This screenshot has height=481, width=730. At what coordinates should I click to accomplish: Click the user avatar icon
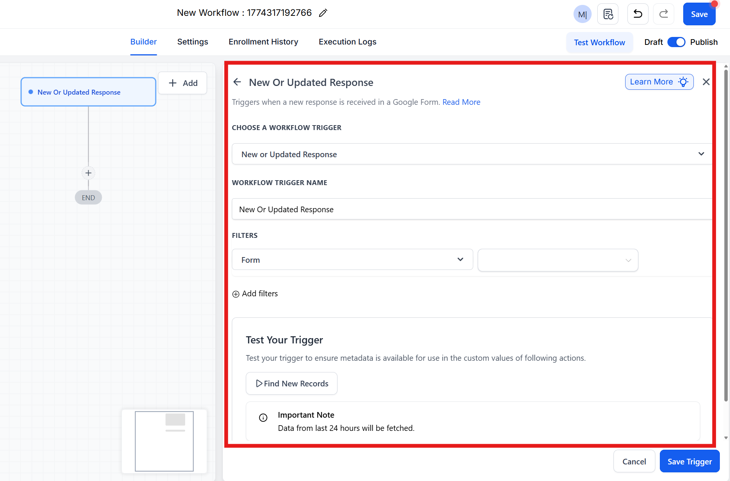[582, 14]
